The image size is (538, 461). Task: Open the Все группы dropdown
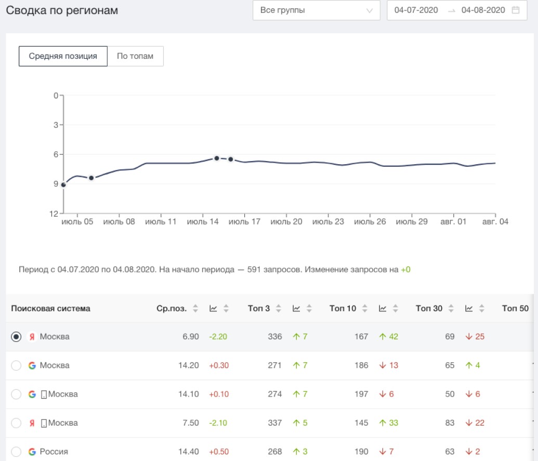[316, 10]
